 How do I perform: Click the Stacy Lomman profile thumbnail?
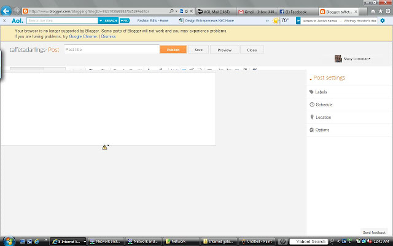338,59
